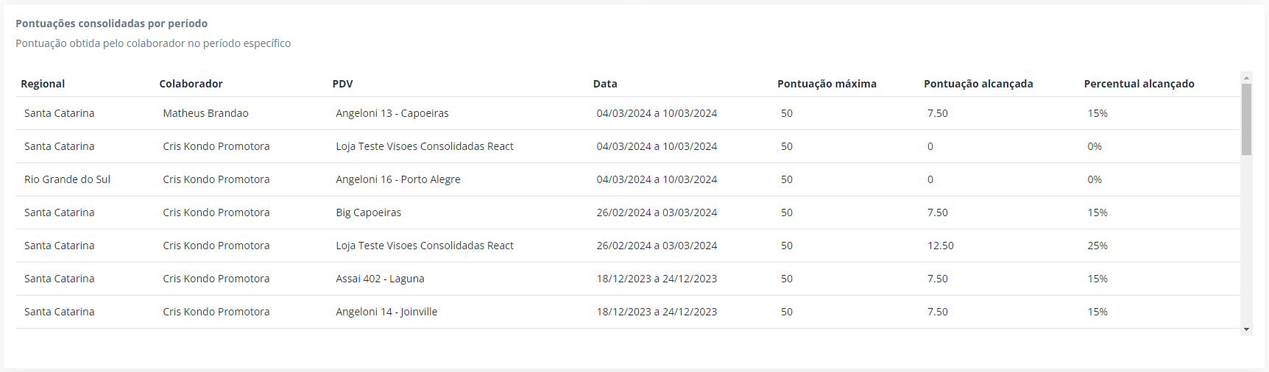
Task: Click the 12.50 score cell
Action: click(941, 246)
